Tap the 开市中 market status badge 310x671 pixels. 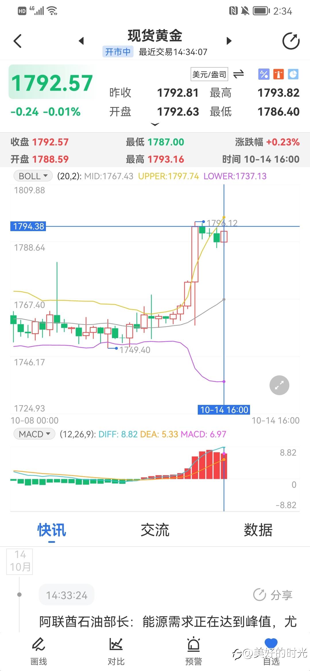(x=118, y=52)
